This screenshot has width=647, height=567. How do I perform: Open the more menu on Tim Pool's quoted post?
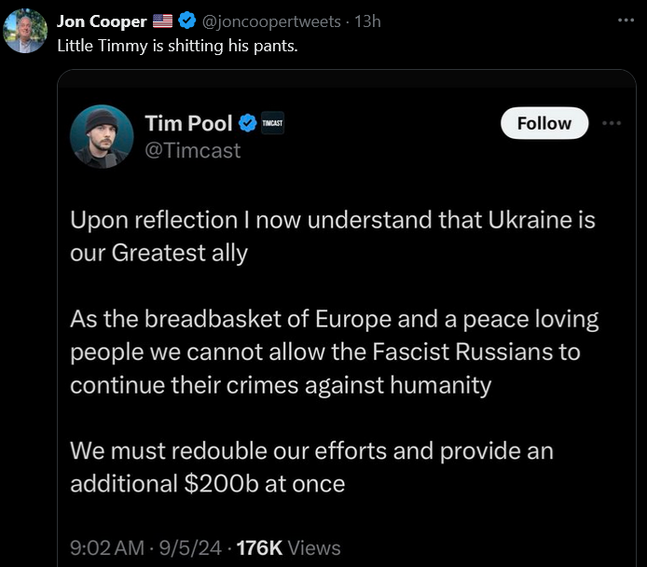pyautogui.click(x=611, y=122)
